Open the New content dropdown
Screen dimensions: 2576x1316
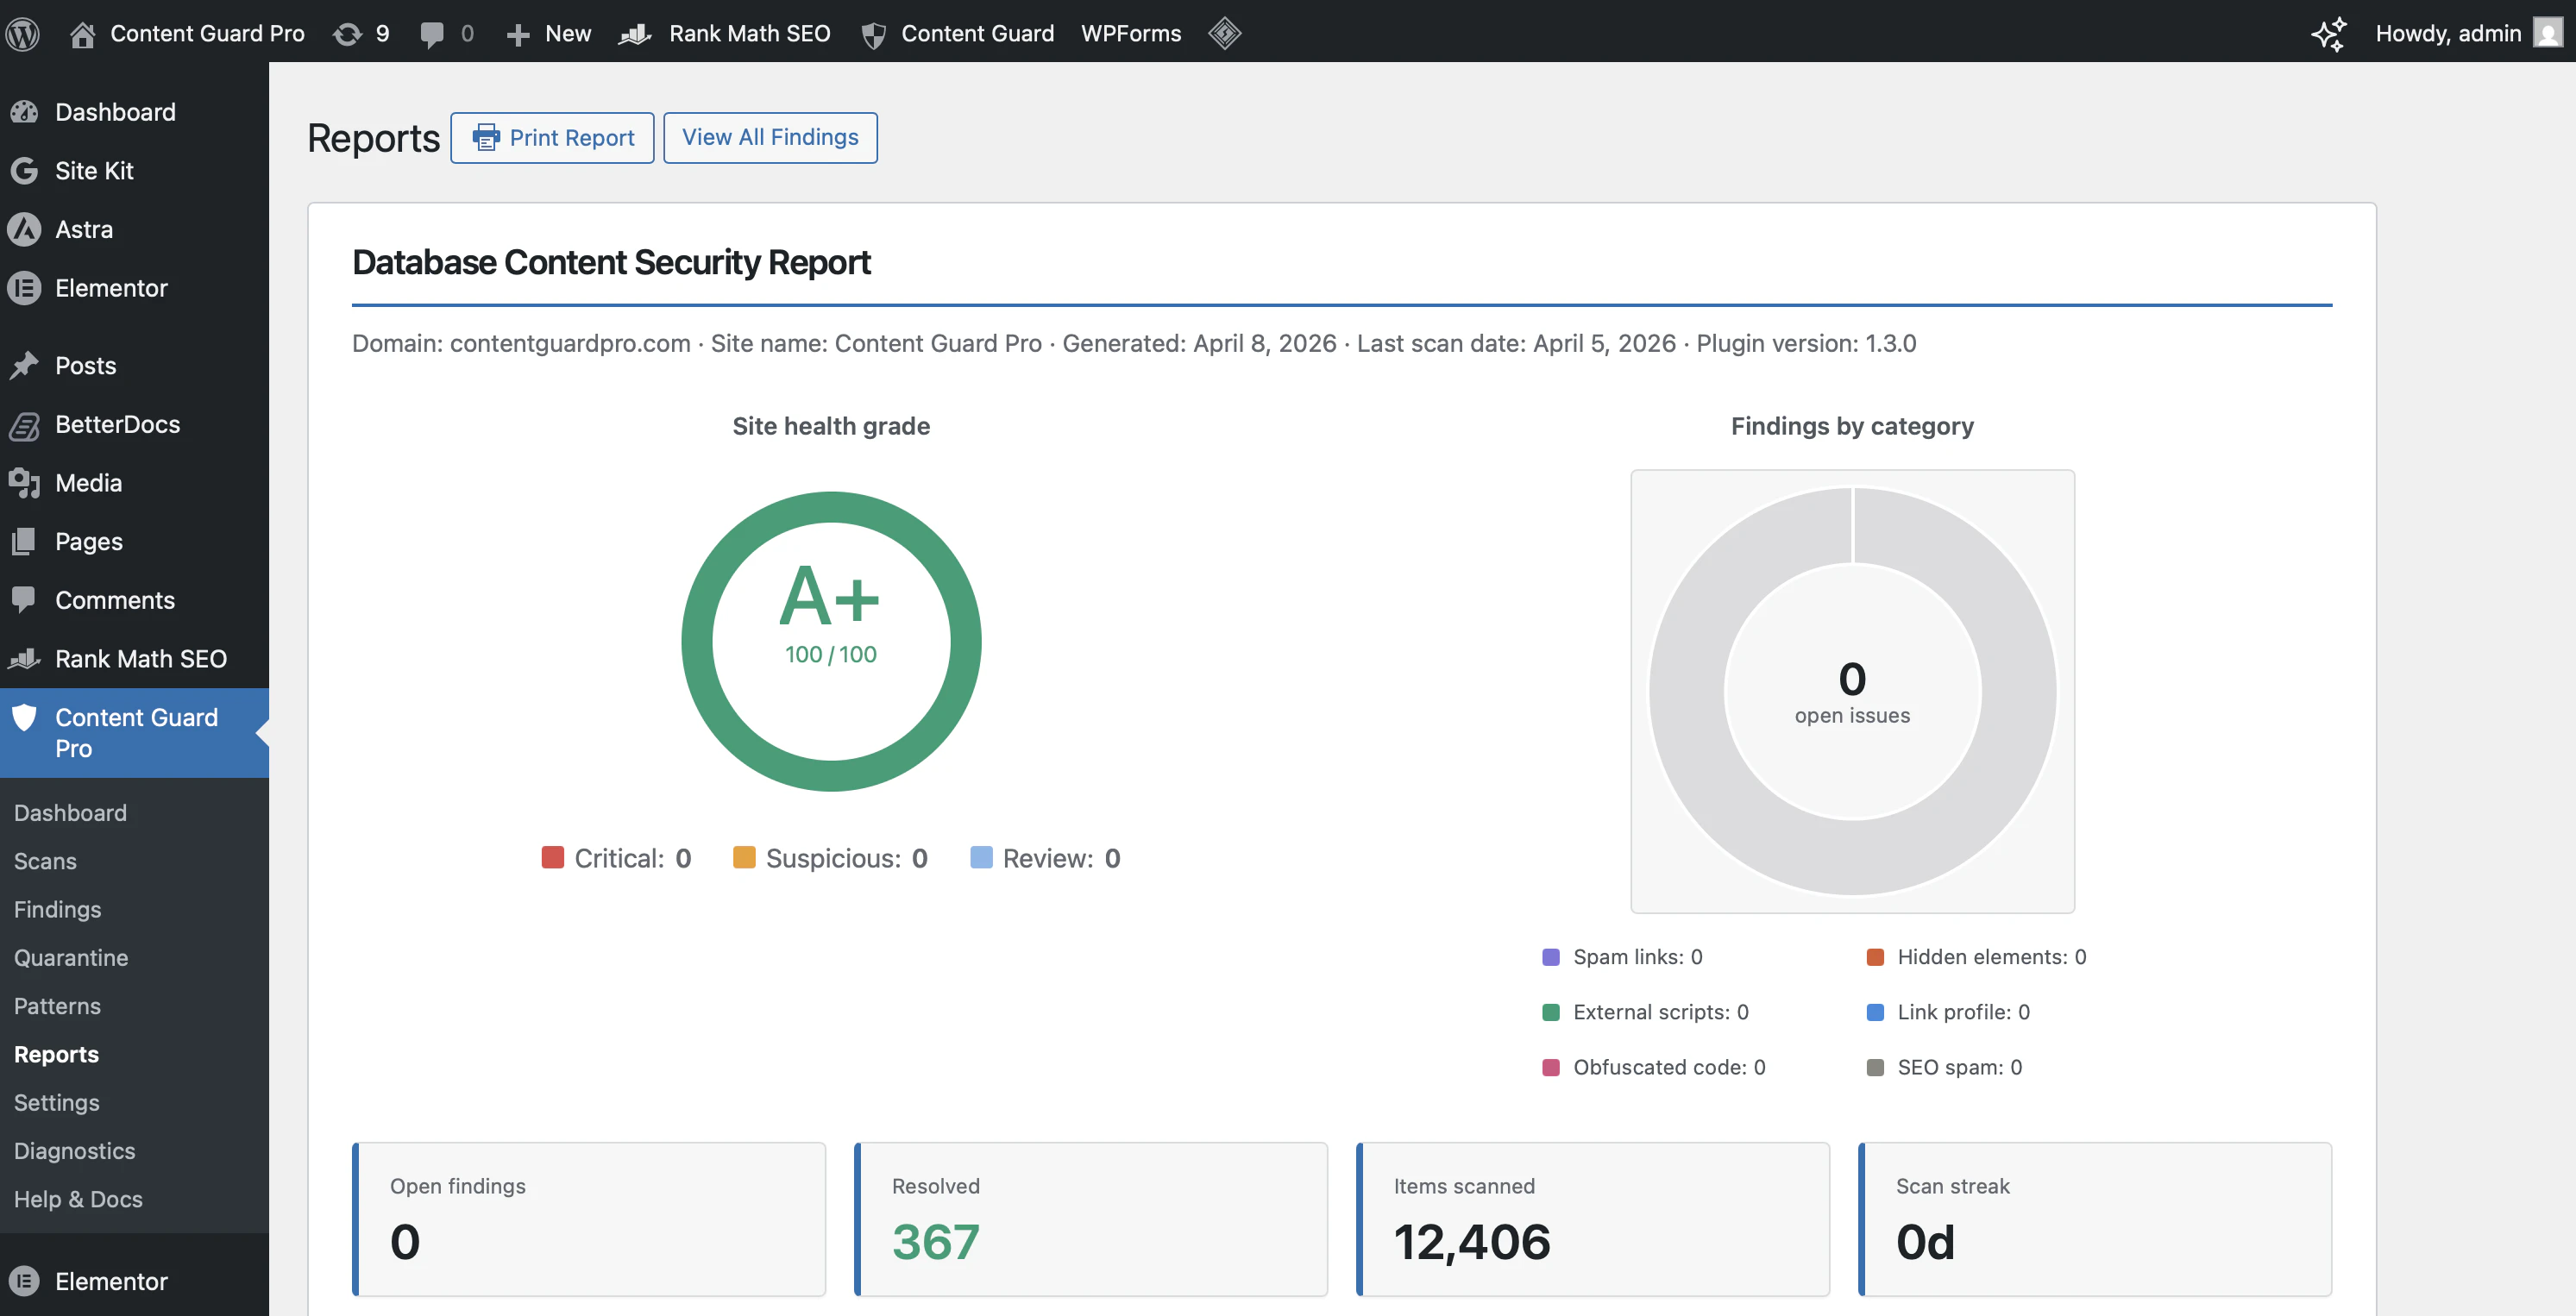[549, 33]
